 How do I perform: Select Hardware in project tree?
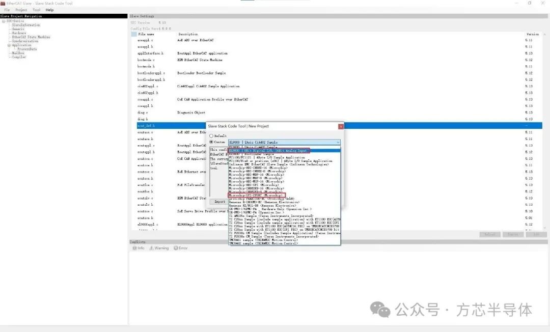pos(19,33)
